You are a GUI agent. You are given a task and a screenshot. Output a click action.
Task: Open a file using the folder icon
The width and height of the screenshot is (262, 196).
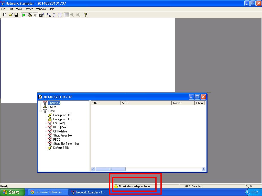[x=10, y=15]
